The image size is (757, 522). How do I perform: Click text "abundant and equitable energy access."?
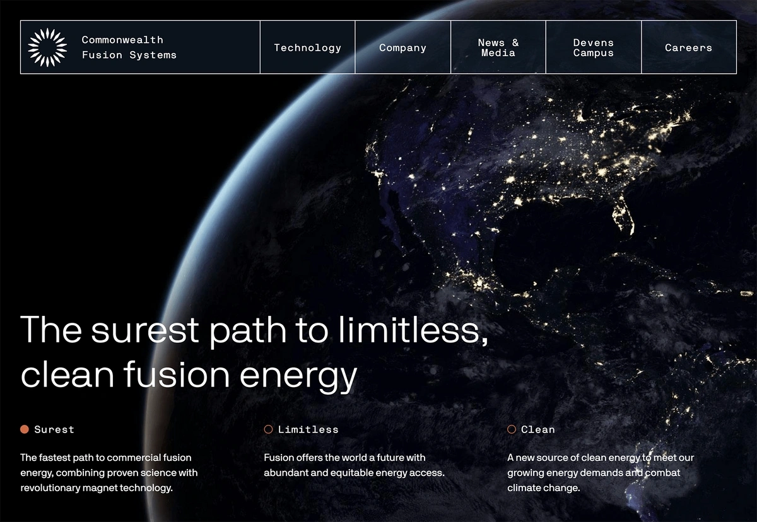pyautogui.click(x=355, y=473)
